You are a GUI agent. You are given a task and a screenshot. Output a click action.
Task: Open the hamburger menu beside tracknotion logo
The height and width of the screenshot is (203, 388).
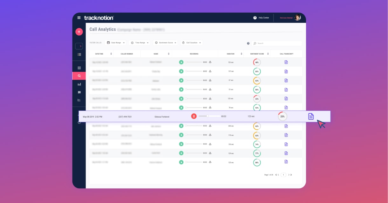point(79,18)
